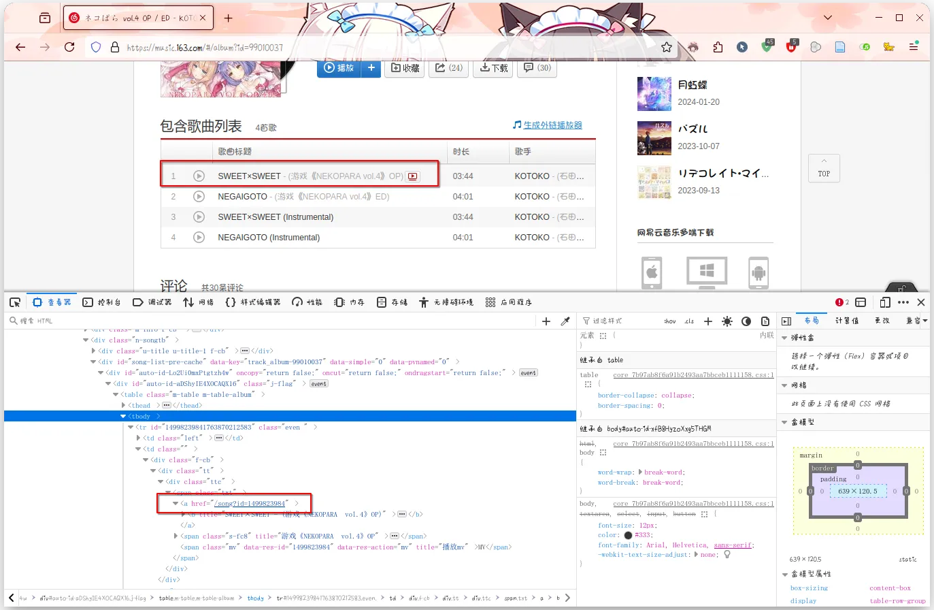The image size is (934, 610).
Task: Toggle :hov pseudo-class simulation
Action: [669, 321]
